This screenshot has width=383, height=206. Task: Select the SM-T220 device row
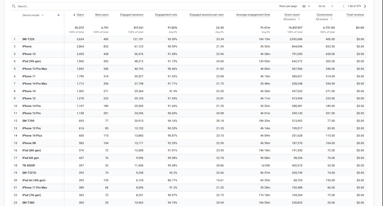tap(189, 39)
